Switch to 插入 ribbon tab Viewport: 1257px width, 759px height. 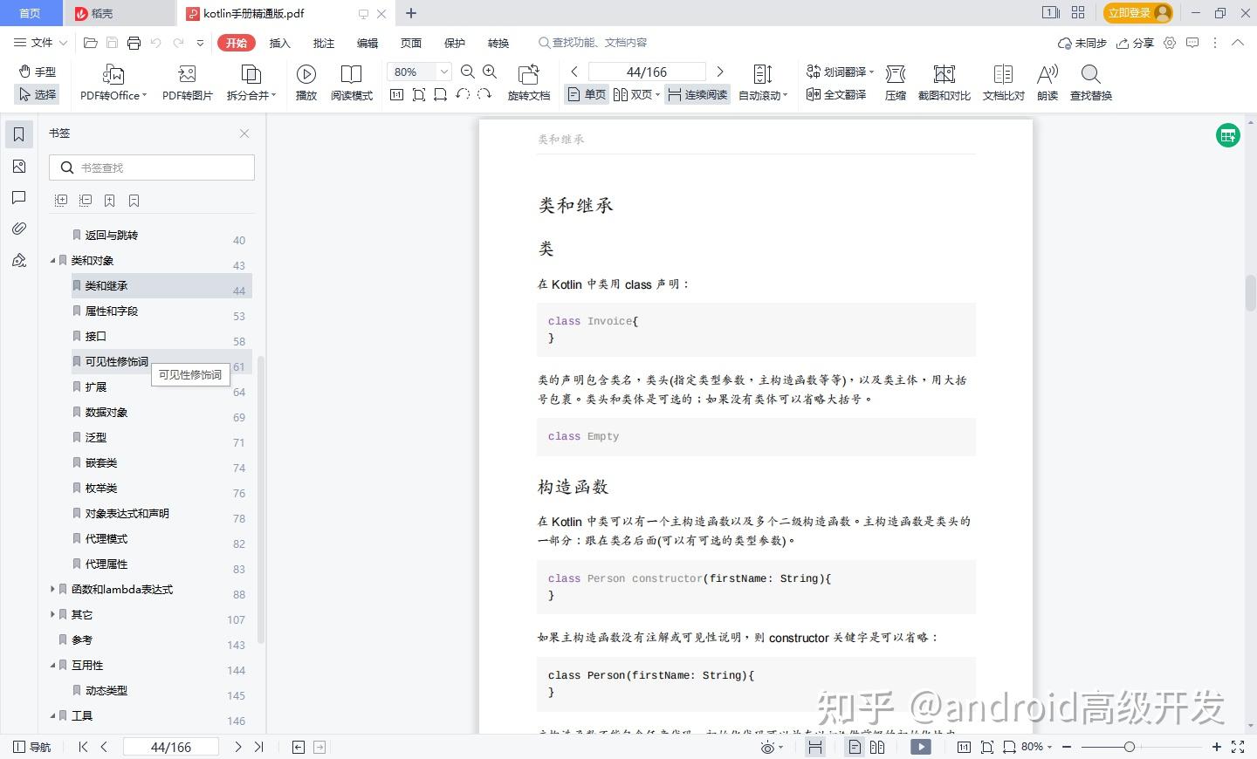279,43
